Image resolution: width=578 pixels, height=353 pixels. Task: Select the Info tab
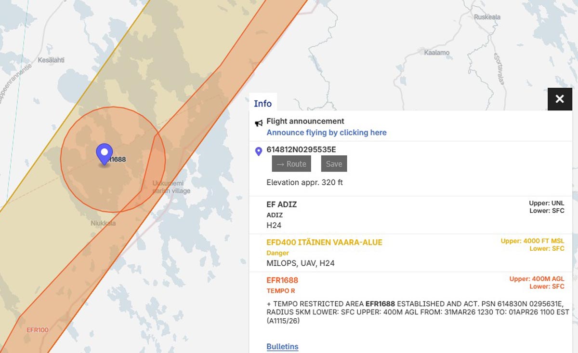(x=263, y=103)
